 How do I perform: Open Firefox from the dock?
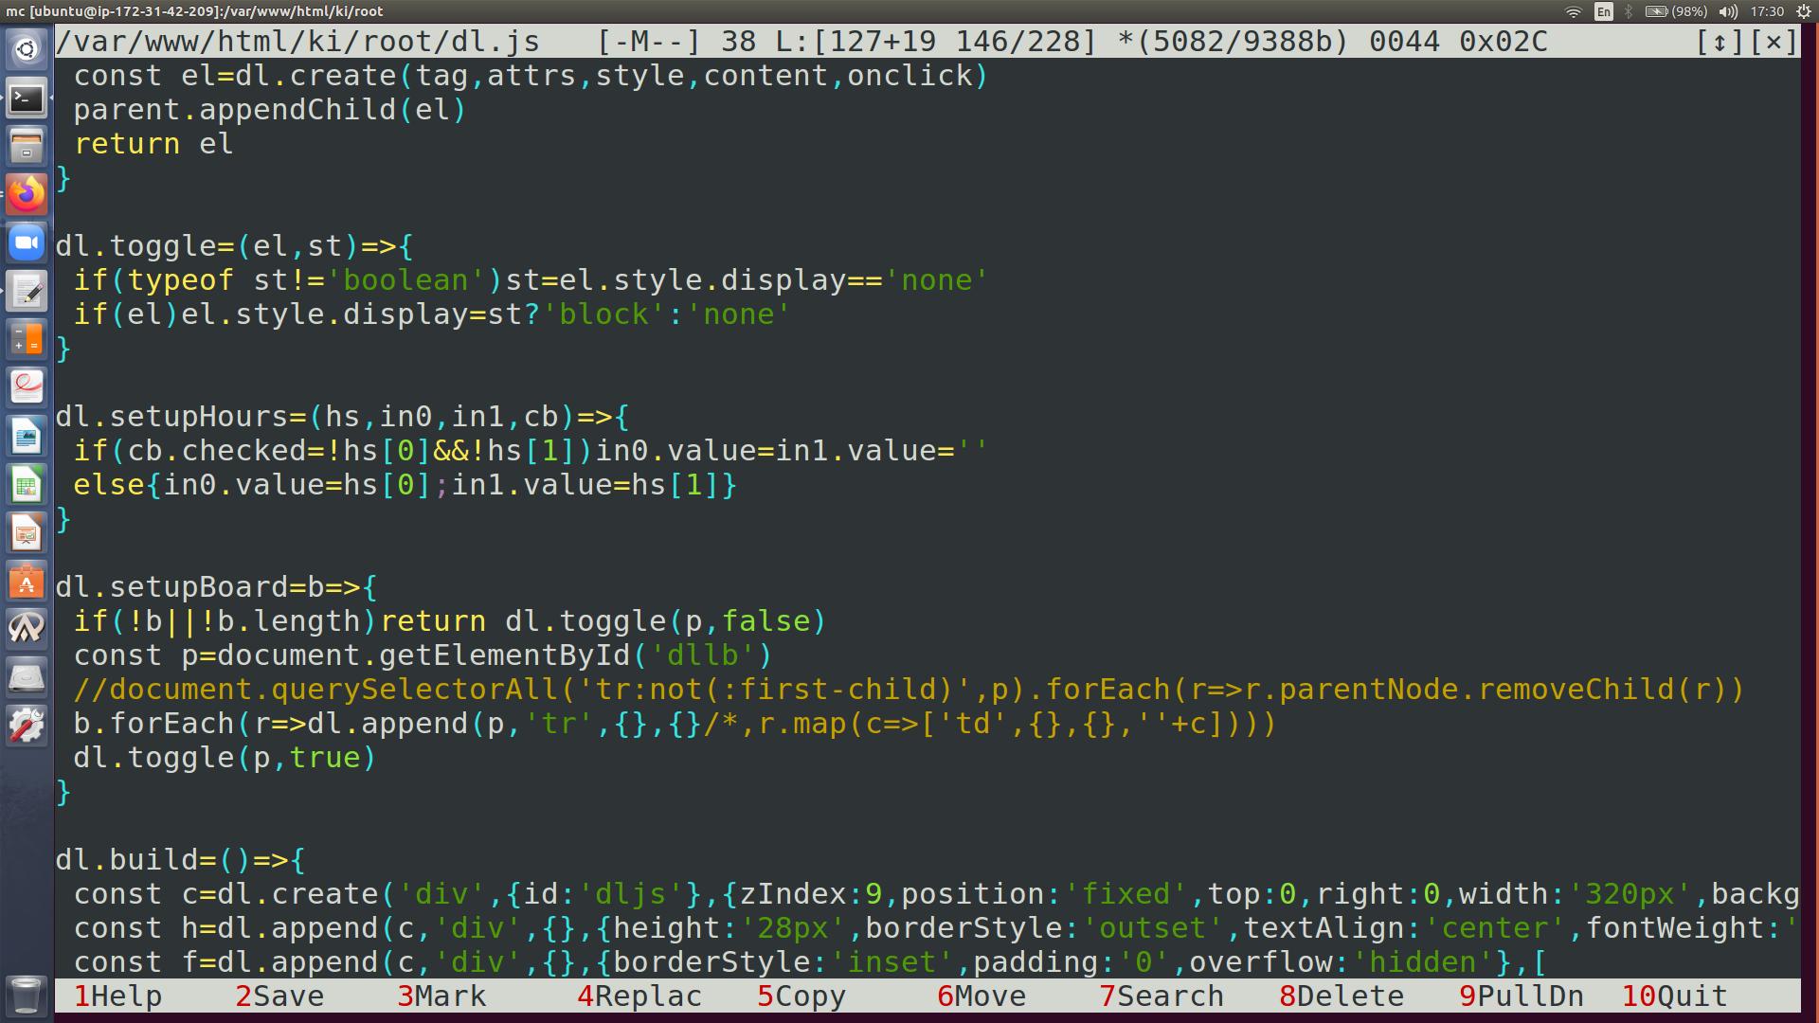[x=27, y=194]
